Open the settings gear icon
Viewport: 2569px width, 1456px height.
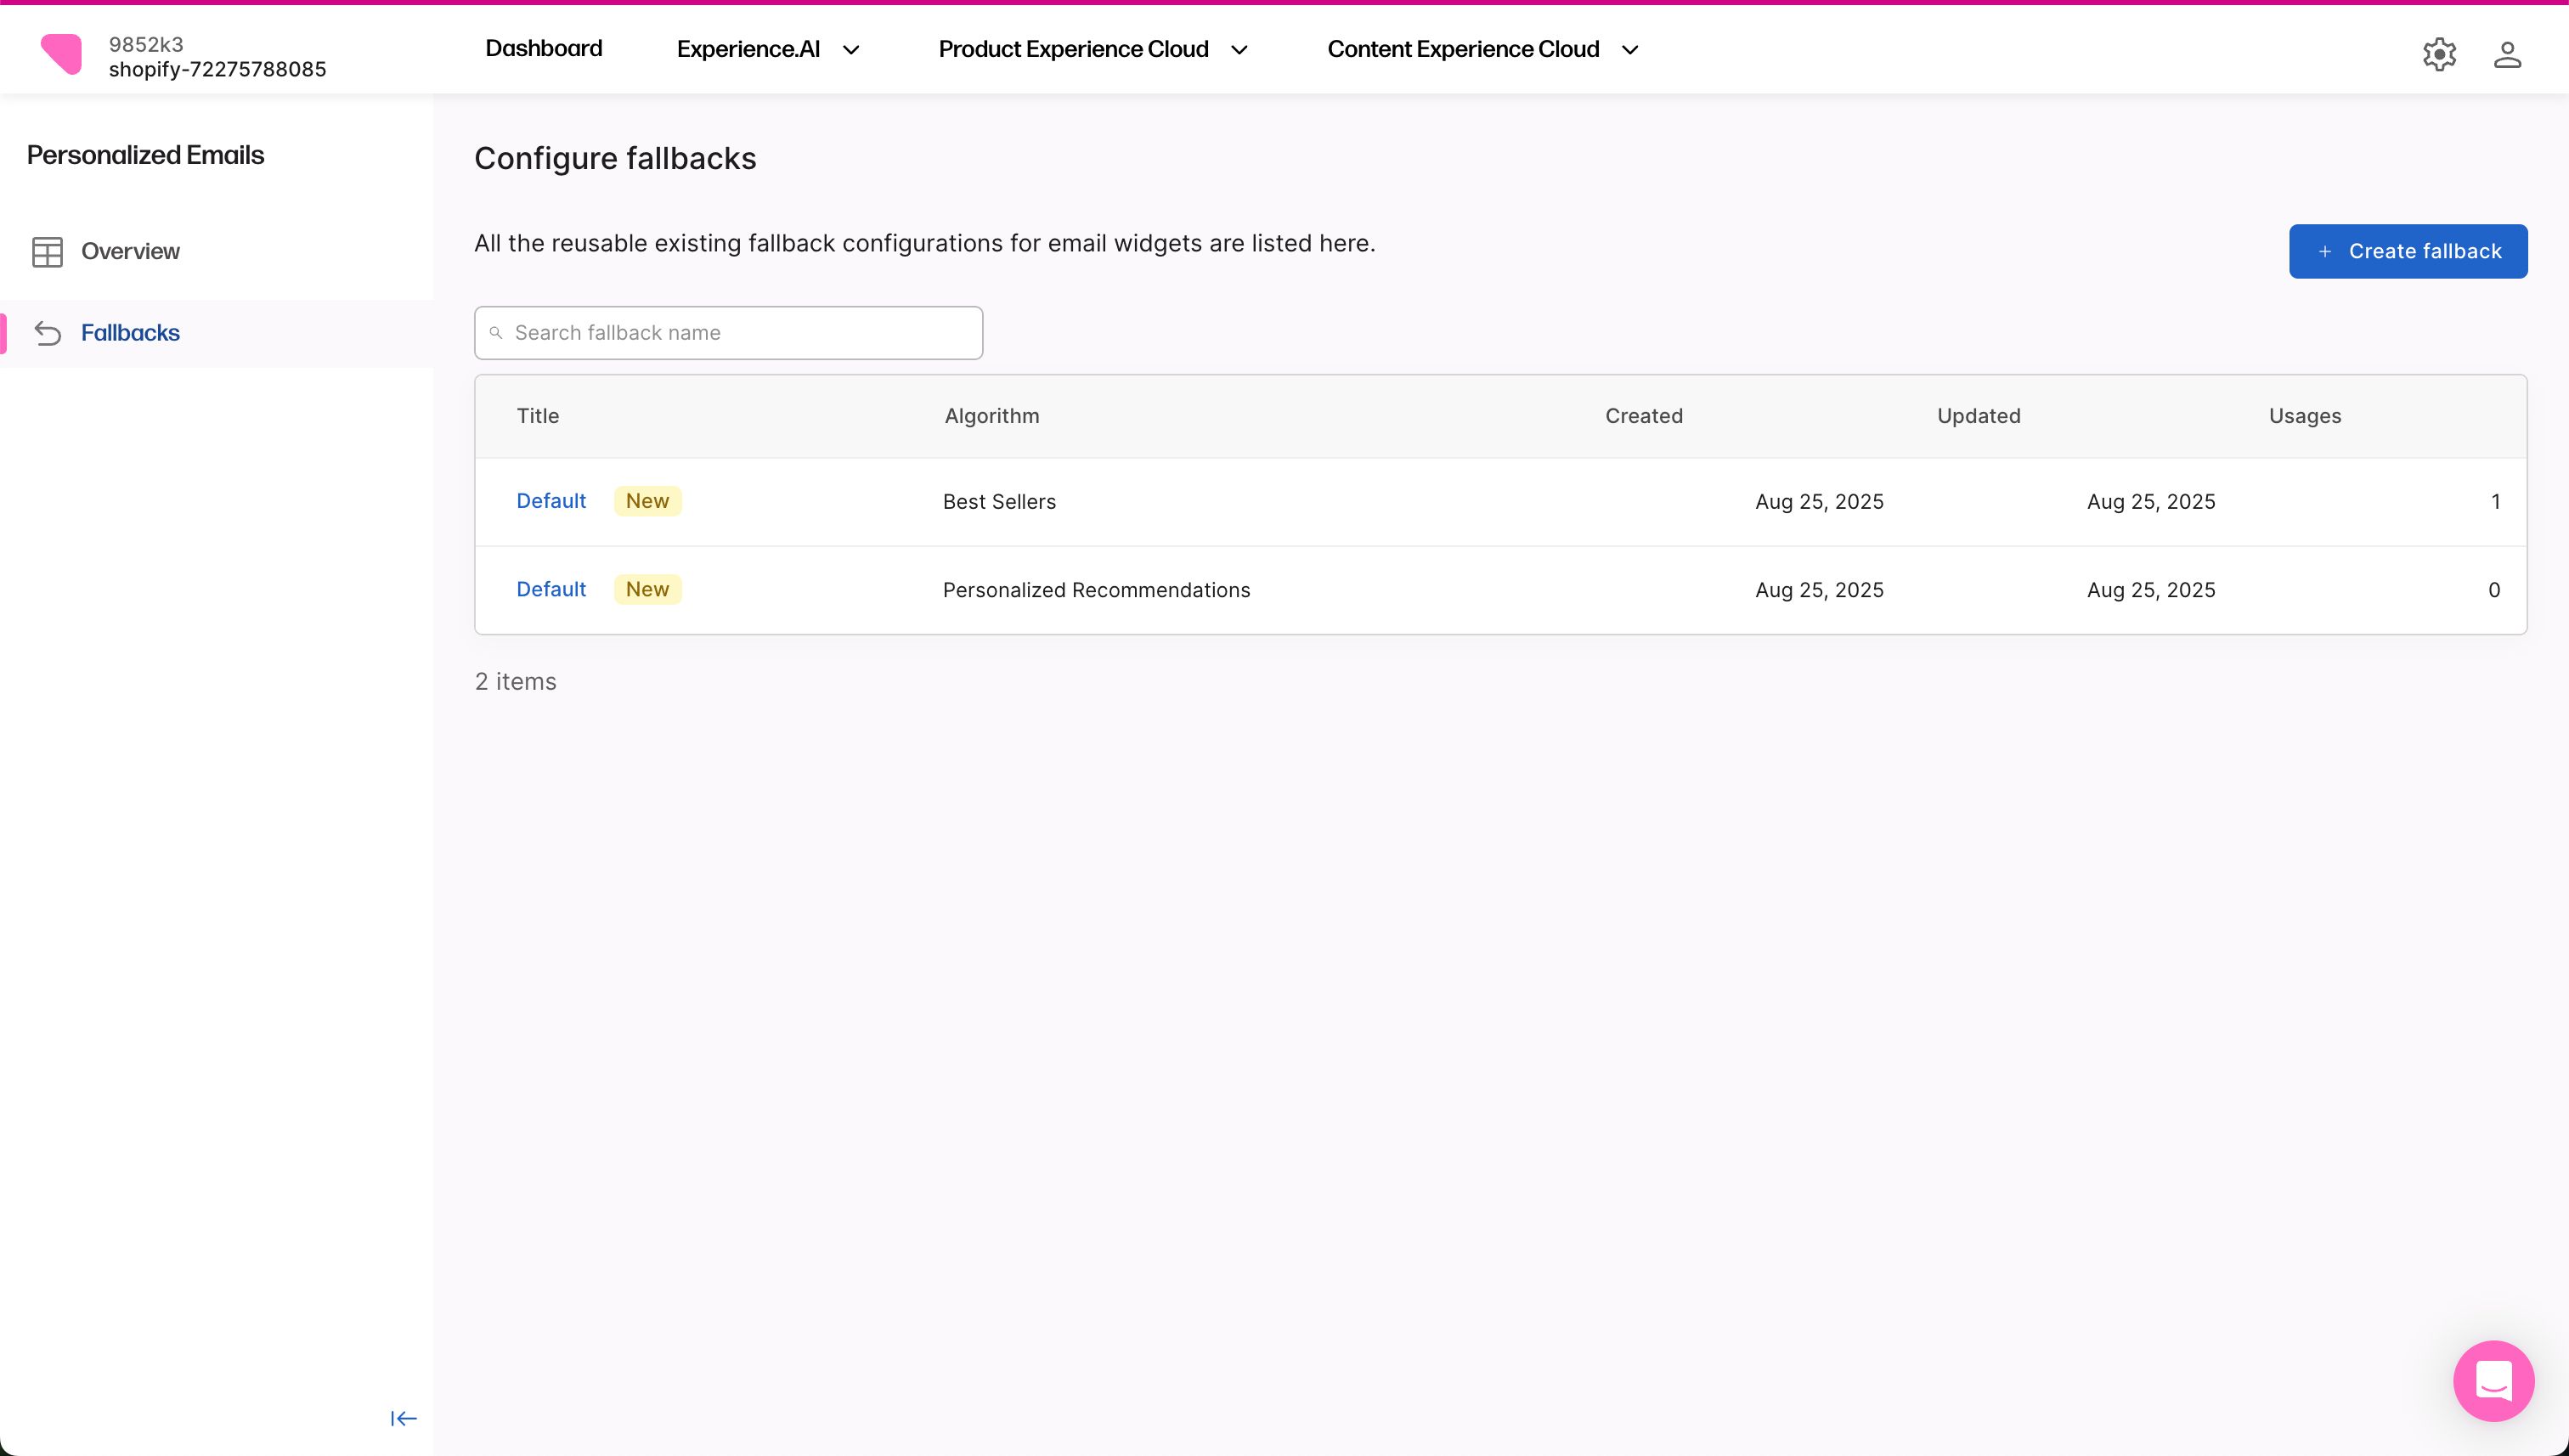pos(2439,54)
